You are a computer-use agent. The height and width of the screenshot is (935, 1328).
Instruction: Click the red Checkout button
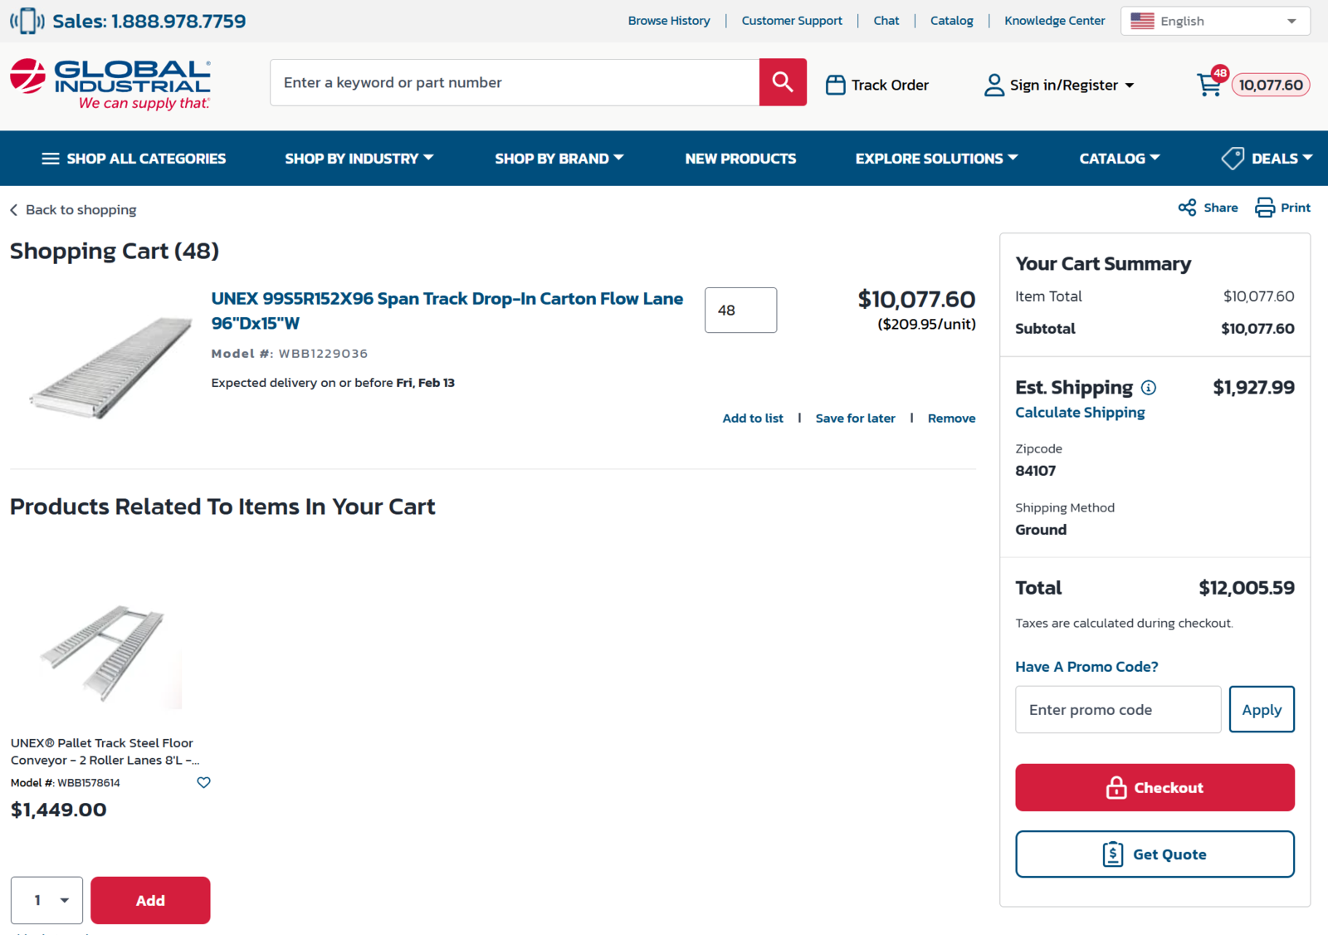click(x=1154, y=787)
